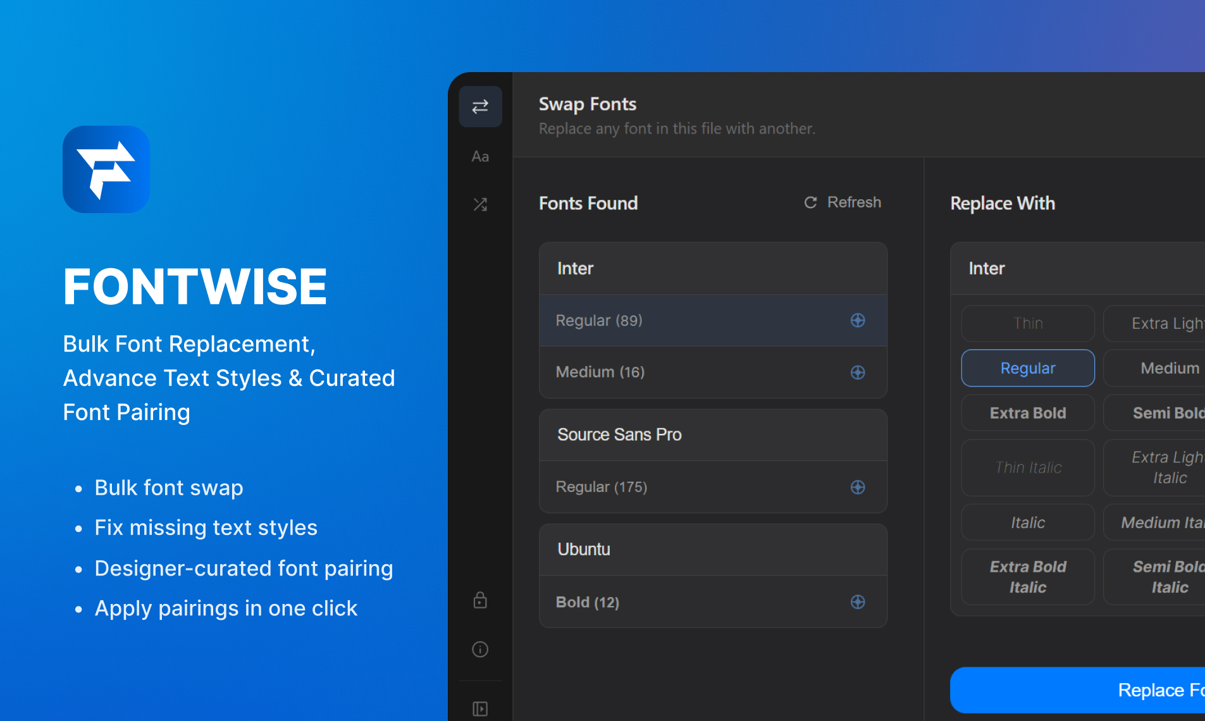Click the Fonts Found heading

click(x=588, y=203)
